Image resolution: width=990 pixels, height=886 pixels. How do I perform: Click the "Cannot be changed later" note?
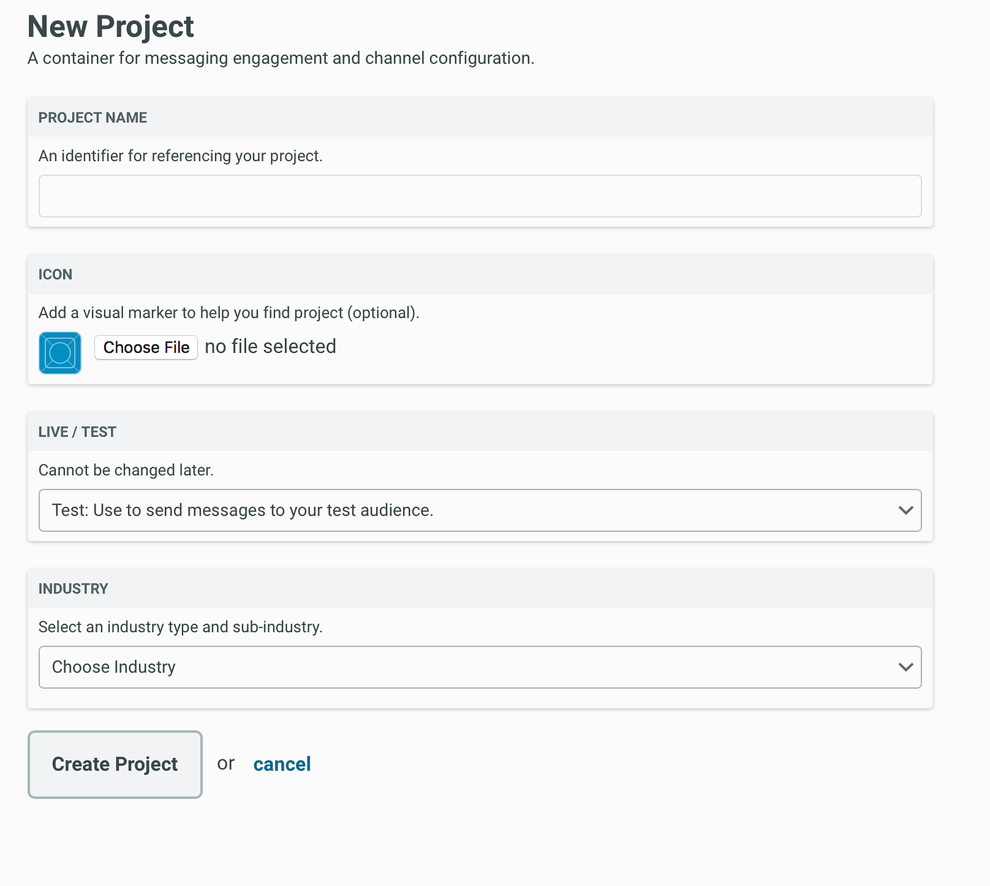126,470
